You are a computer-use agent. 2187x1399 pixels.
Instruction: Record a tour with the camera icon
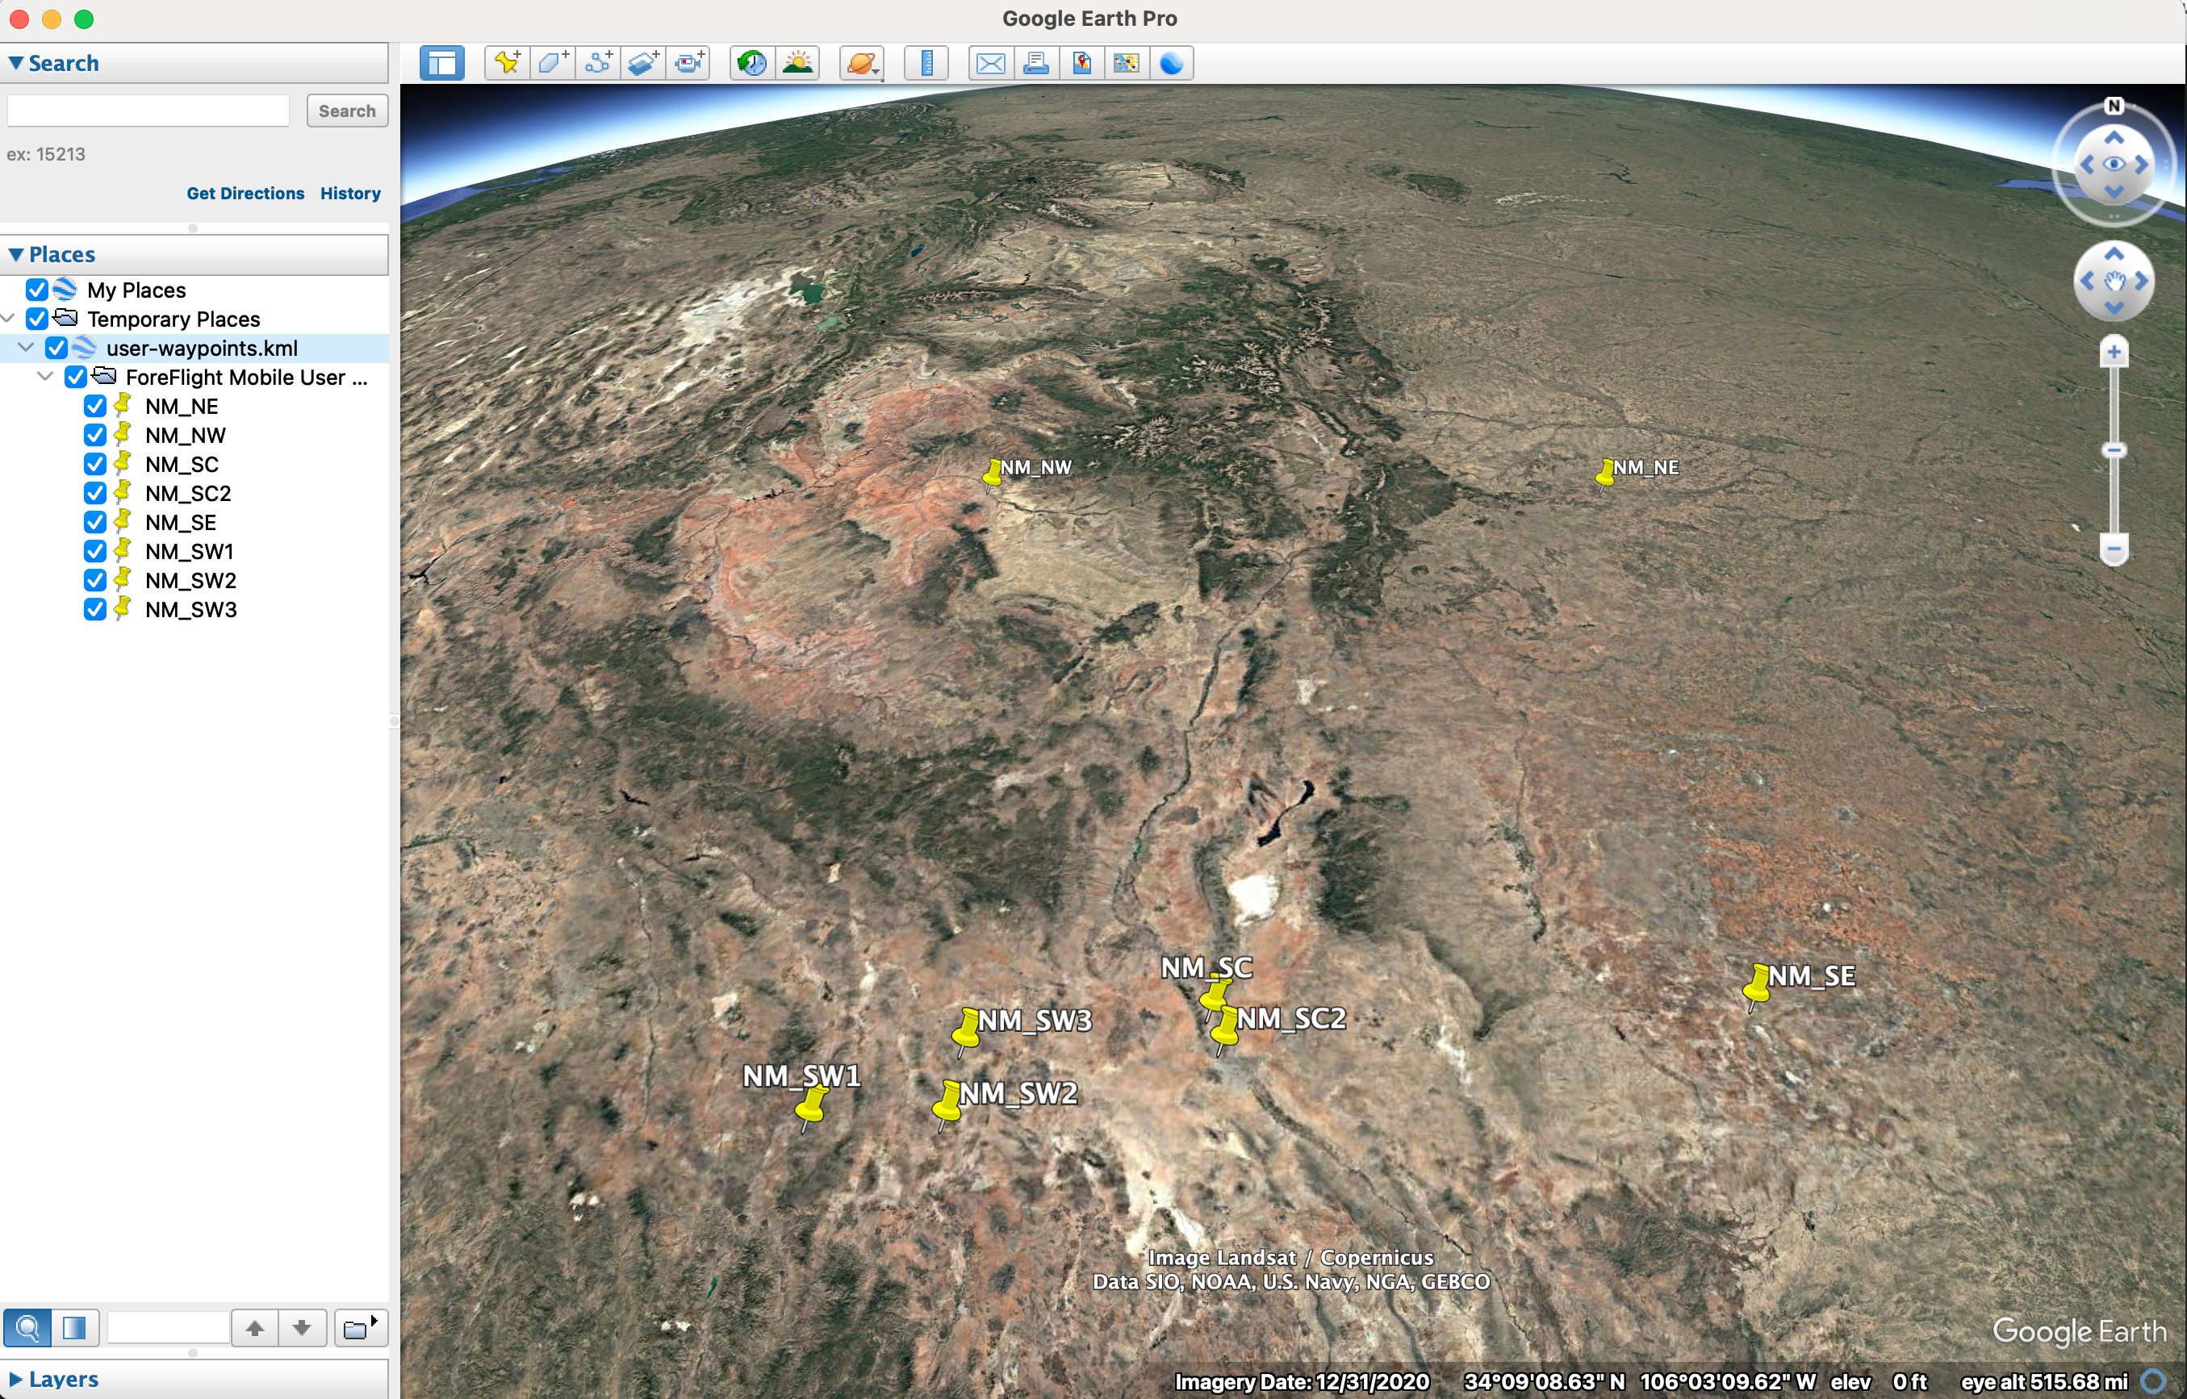(x=688, y=63)
